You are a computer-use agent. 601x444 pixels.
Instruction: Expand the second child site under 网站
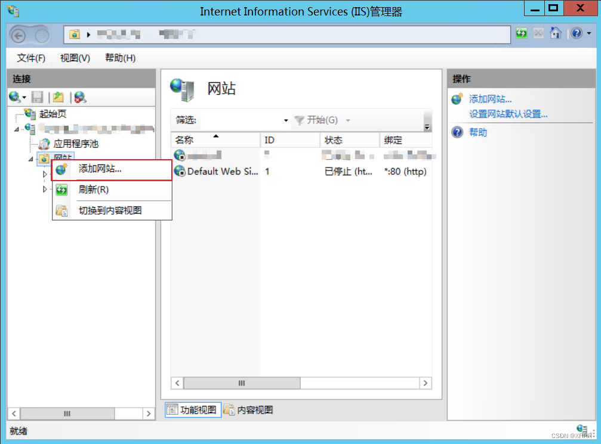point(45,189)
